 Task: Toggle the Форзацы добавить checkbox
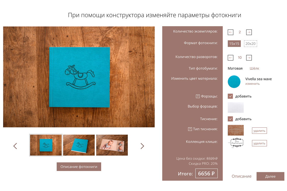[230, 96]
